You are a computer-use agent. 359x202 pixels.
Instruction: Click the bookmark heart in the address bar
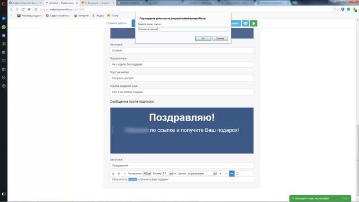coord(335,10)
